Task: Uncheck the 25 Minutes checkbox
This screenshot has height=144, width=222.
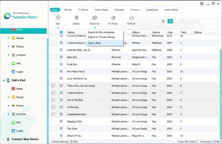Action: 53,107
